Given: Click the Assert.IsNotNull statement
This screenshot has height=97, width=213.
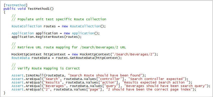Looking at the screenshot, I should 79,75.
